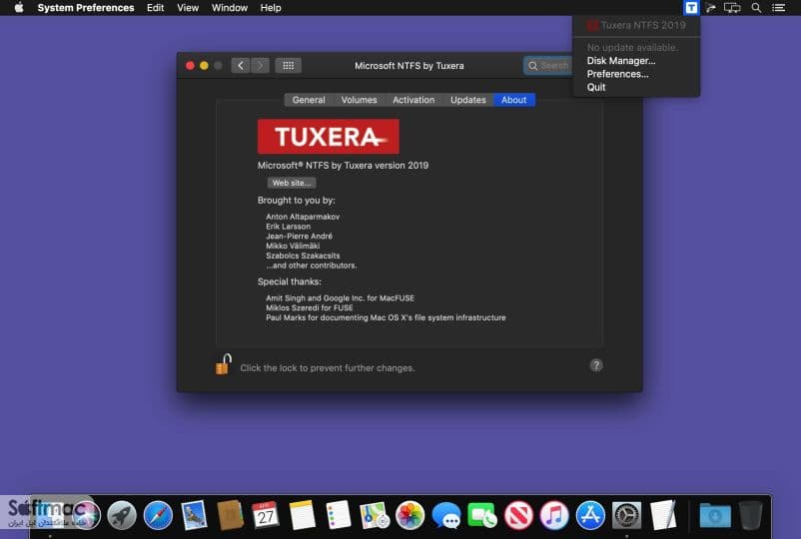
Task: Go back with the left arrow toolbar button
Action: point(240,65)
